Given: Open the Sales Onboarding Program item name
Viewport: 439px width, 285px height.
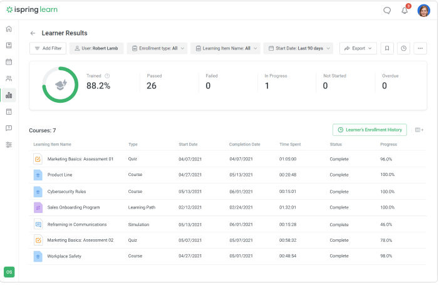Looking at the screenshot, I should (73, 207).
